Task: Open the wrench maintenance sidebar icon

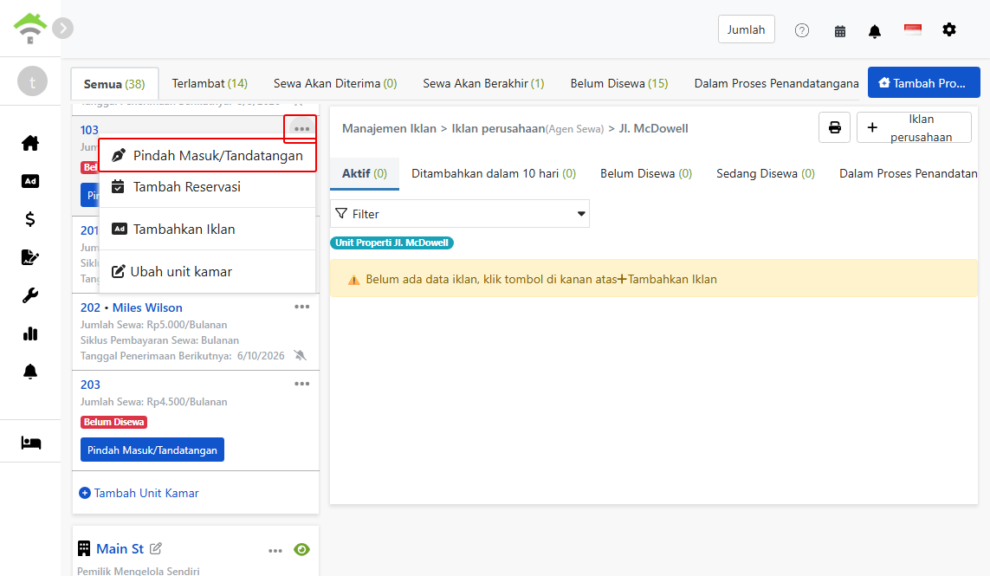Action: (x=30, y=295)
